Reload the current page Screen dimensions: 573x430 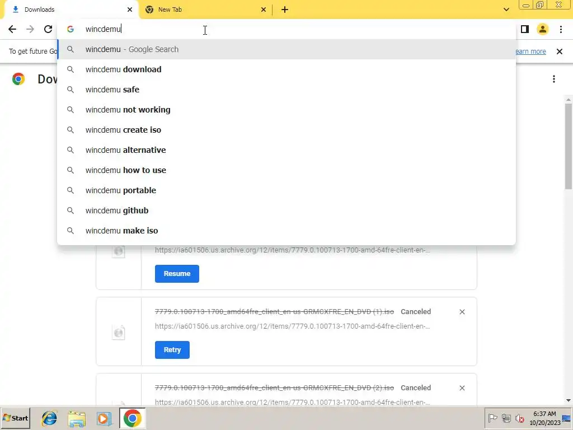click(48, 29)
